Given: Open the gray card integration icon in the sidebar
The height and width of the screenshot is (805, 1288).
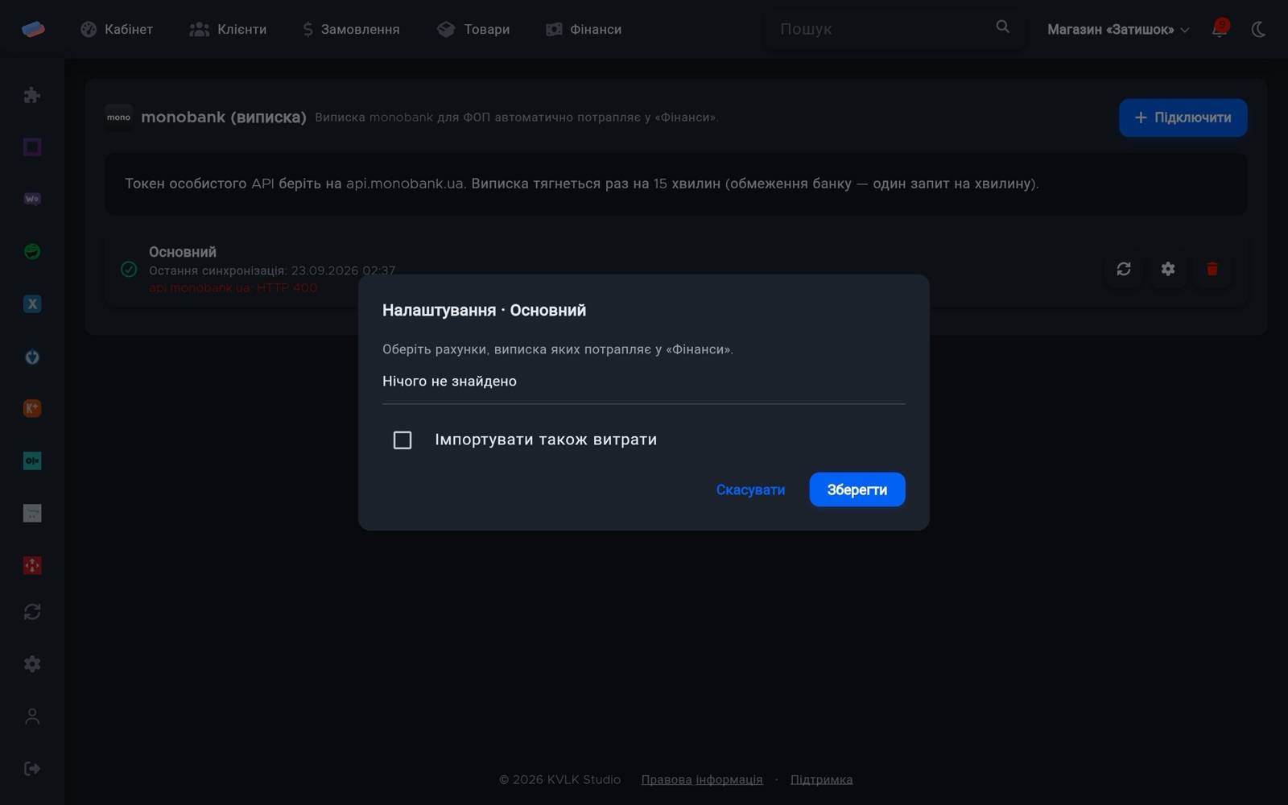Looking at the screenshot, I should click(x=32, y=513).
